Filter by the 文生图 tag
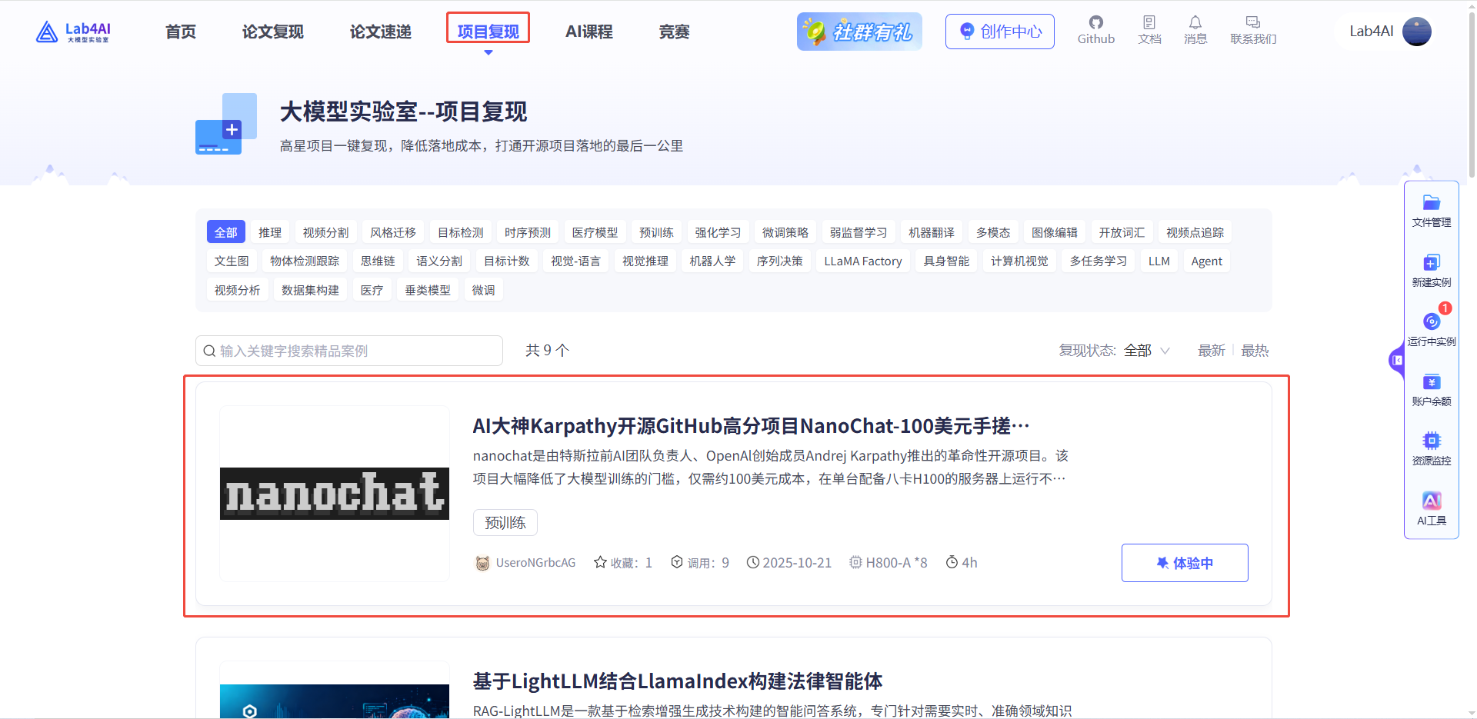 click(x=232, y=261)
